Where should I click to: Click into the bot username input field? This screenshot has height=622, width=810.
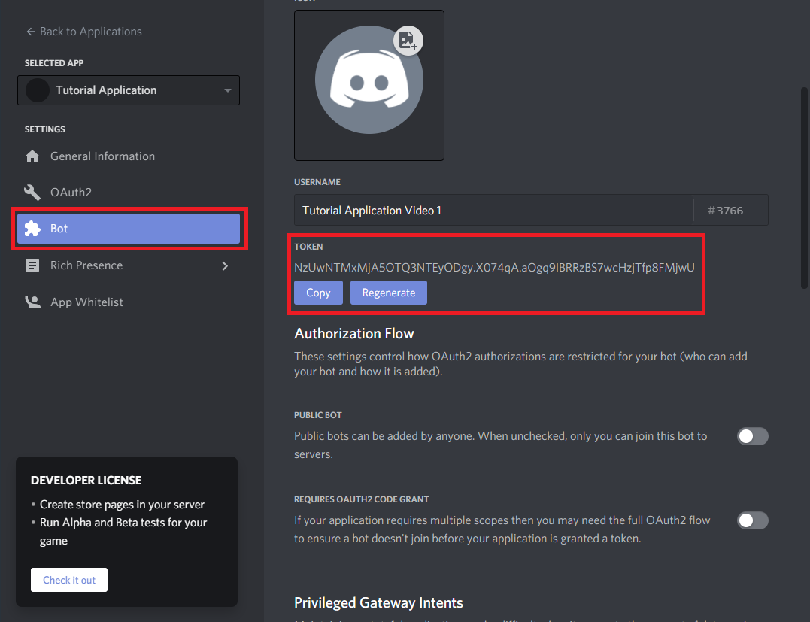(493, 211)
